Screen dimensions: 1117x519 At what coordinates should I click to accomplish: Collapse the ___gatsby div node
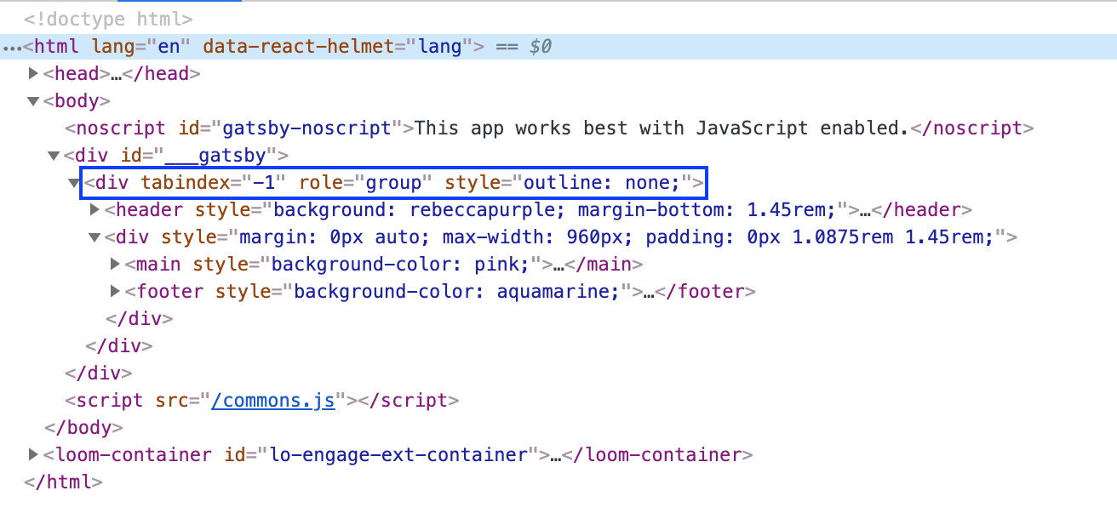(x=53, y=155)
